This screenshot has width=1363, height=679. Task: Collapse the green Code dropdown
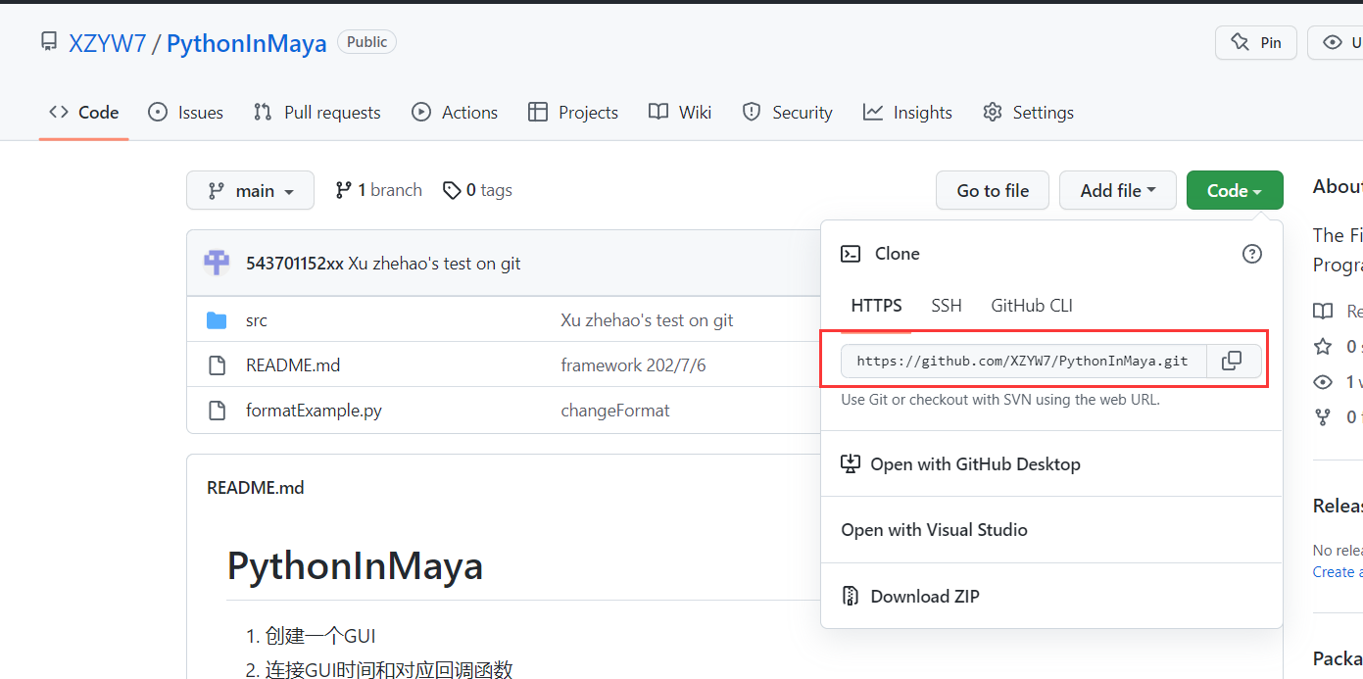(x=1235, y=190)
